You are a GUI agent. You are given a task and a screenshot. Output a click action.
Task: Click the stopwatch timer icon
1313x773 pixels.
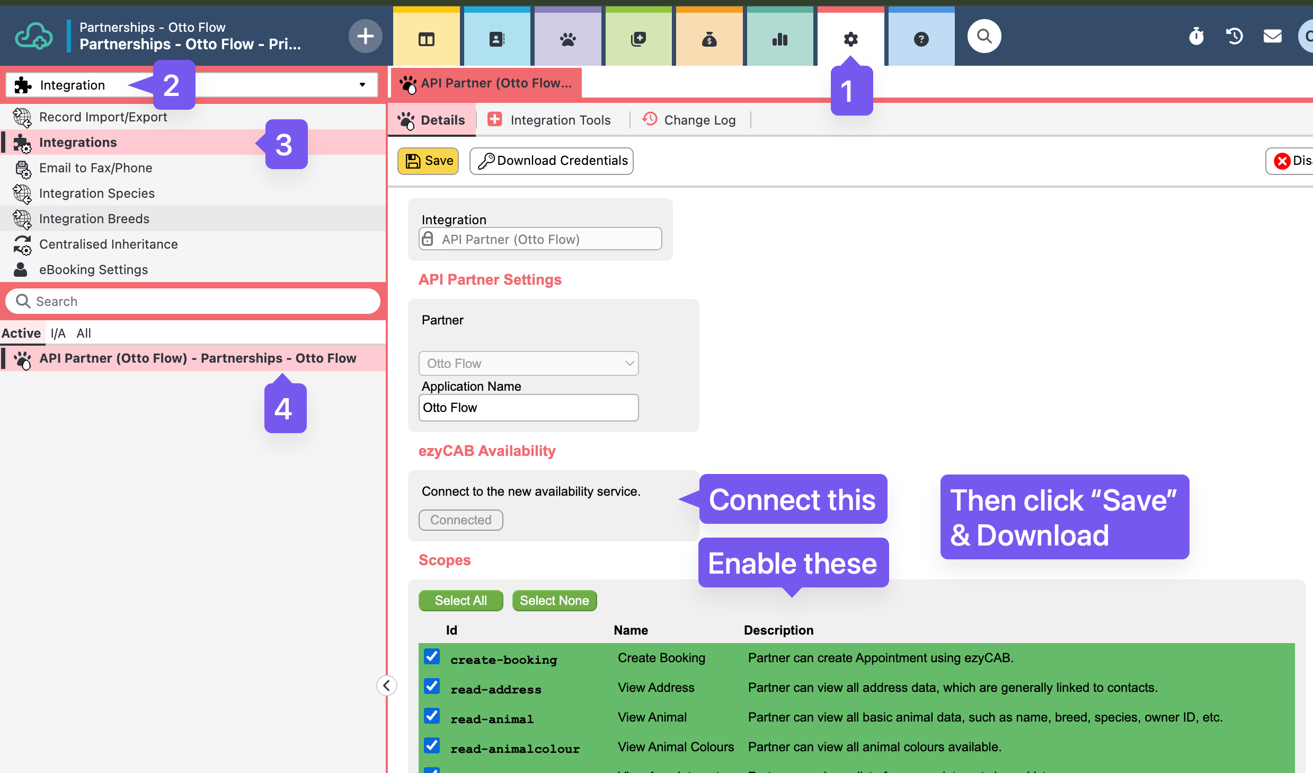tap(1196, 36)
